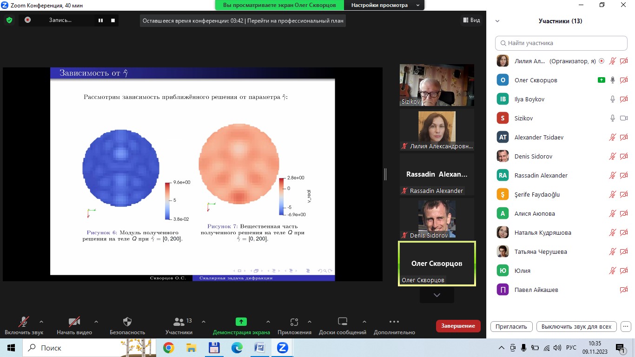This screenshot has width=635, height=357.
Task: Stop the recording with the square button
Action: 112,20
